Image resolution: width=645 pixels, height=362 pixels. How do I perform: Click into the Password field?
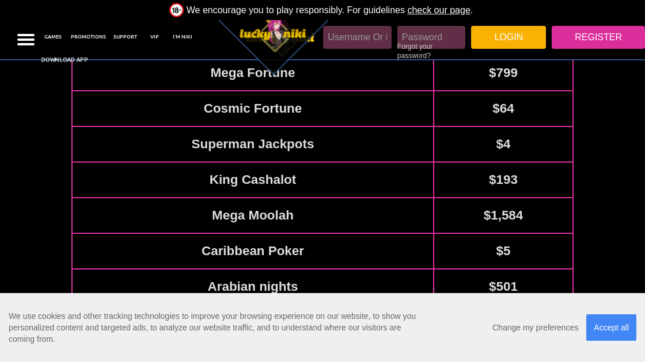click(x=431, y=37)
